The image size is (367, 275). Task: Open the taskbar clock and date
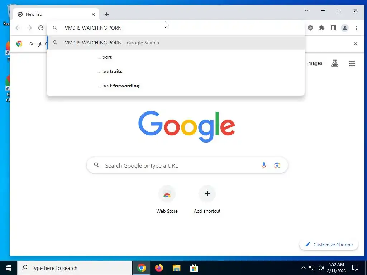pos(336,268)
